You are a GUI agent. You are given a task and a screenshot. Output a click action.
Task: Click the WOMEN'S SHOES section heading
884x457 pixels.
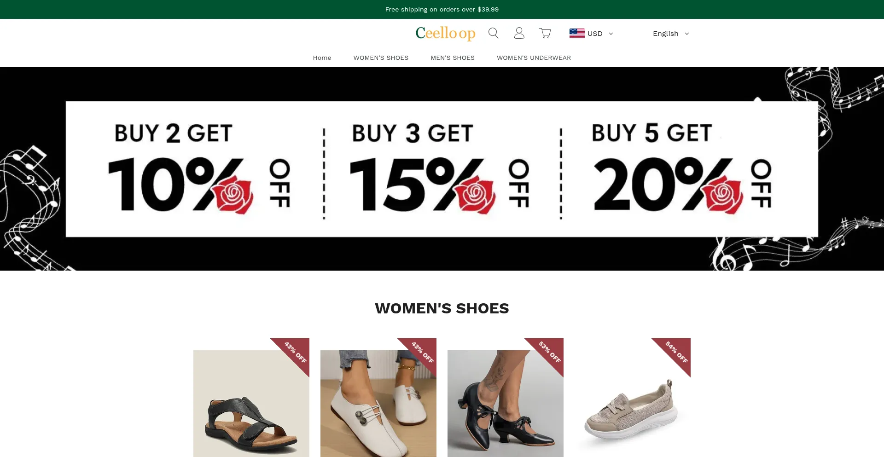pos(442,308)
